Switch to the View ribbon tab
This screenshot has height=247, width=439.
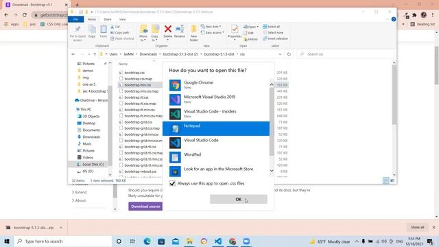point(122,19)
